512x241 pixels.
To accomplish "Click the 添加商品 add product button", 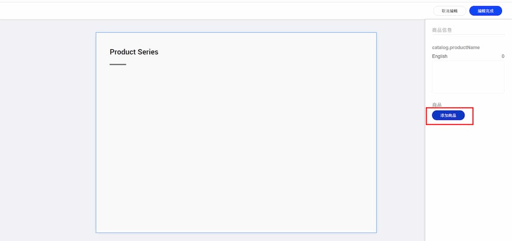I will (x=448, y=115).
